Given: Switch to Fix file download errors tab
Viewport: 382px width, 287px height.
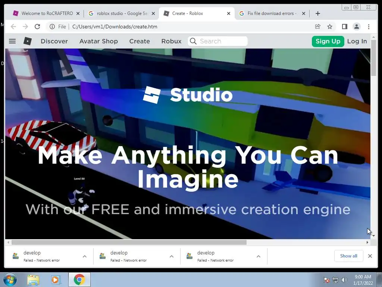Looking at the screenshot, I should pos(272,13).
